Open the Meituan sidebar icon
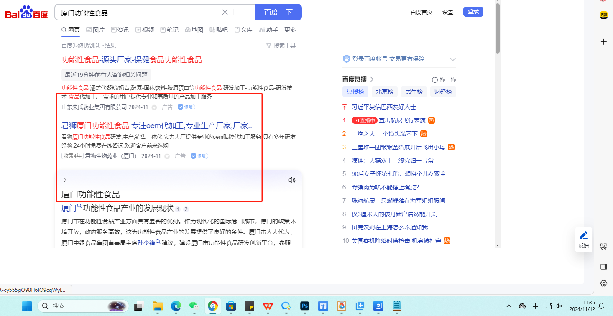Viewport: 613px width, 316px height. tap(603, 15)
